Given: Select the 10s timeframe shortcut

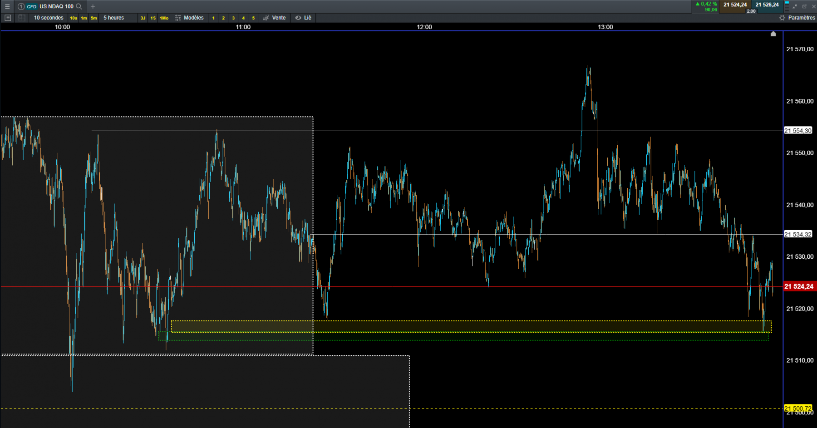Looking at the screenshot, I should point(74,18).
